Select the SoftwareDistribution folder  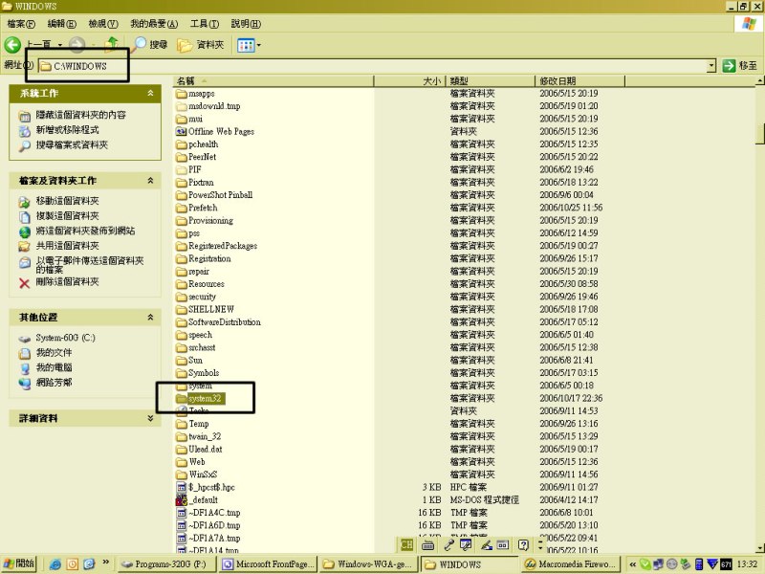pyautogui.click(x=218, y=322)
